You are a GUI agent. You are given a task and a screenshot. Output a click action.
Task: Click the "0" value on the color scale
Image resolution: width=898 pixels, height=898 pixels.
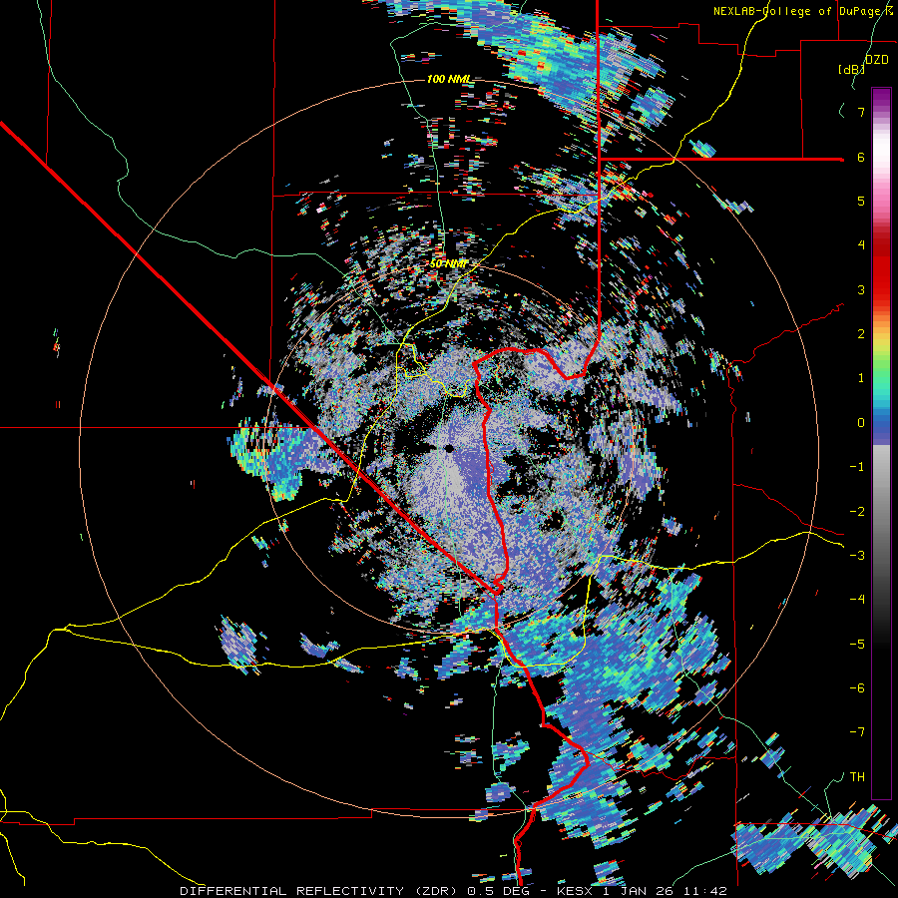click(861, 423)
